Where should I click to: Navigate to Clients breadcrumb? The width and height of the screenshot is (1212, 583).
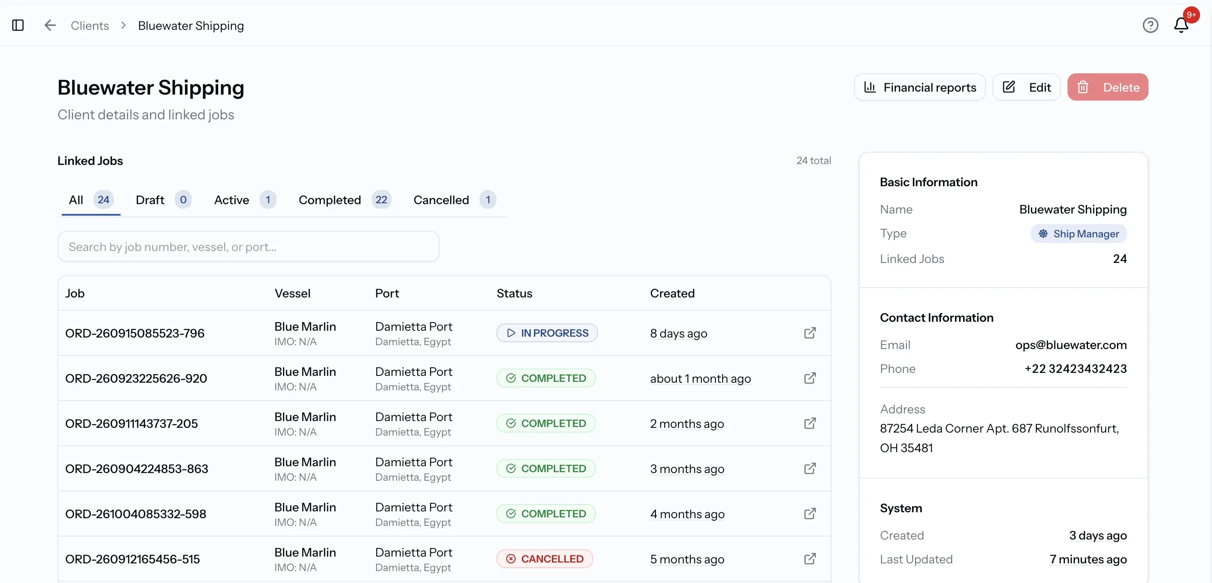tap(90, 26)
